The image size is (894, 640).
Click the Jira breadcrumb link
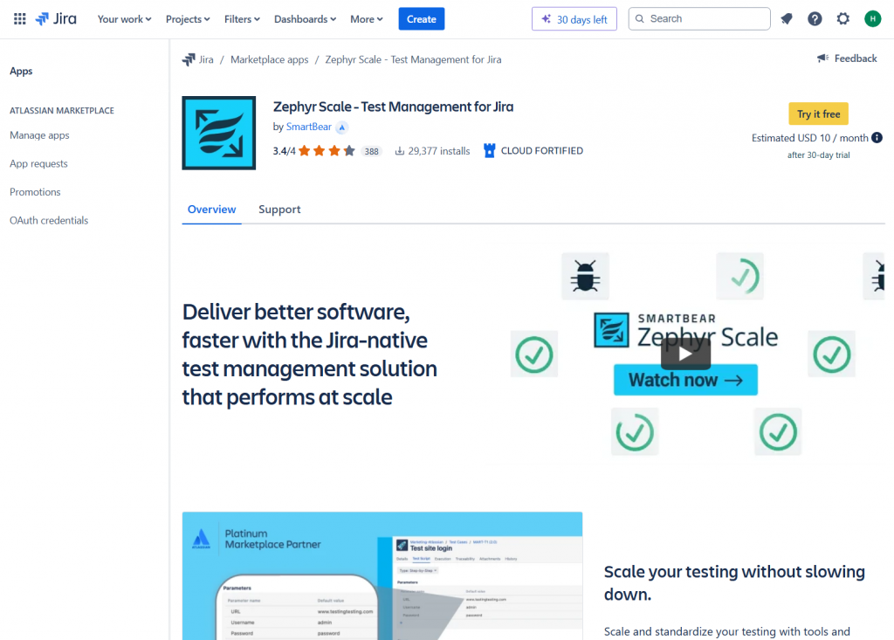[206, 59]
